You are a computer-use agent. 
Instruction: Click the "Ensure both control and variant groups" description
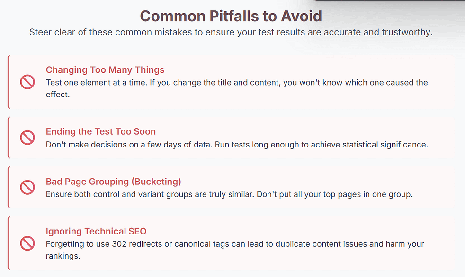pyautogui.click(x=229, y=194)
